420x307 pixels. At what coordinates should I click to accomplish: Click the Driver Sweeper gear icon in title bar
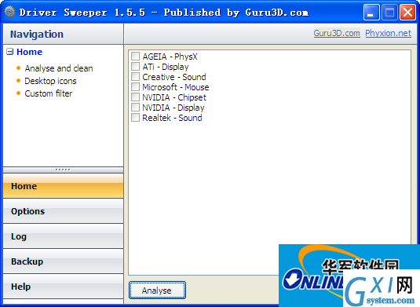click(10, 12)
